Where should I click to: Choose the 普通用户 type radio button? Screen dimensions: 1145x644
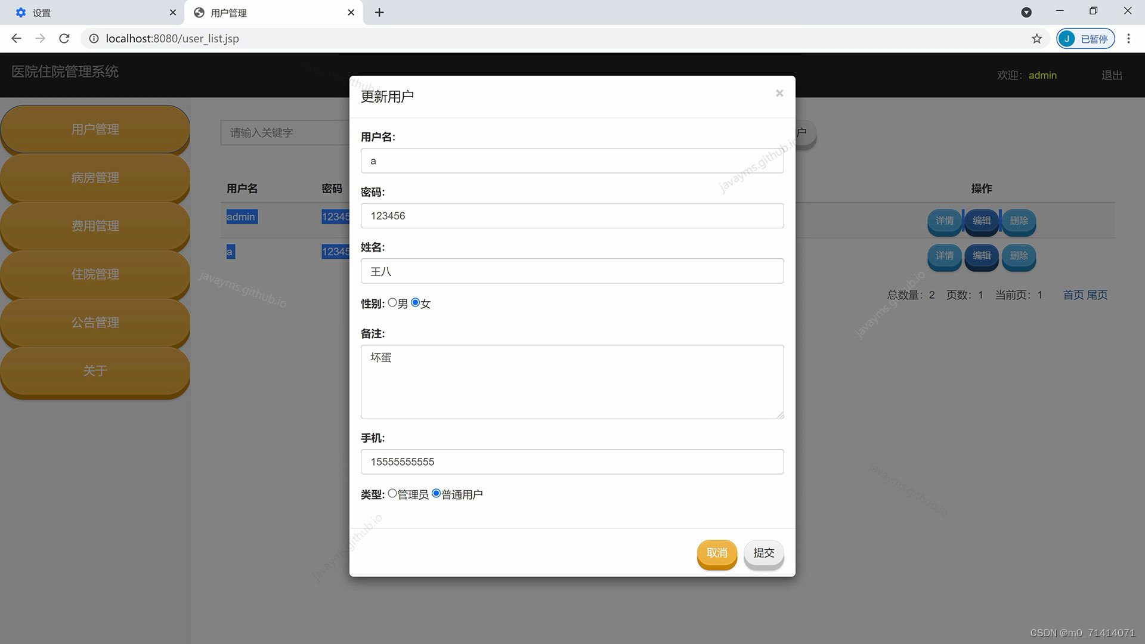[x=437, y=494]
